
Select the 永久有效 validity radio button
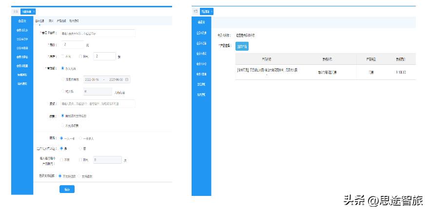(62, 68)
